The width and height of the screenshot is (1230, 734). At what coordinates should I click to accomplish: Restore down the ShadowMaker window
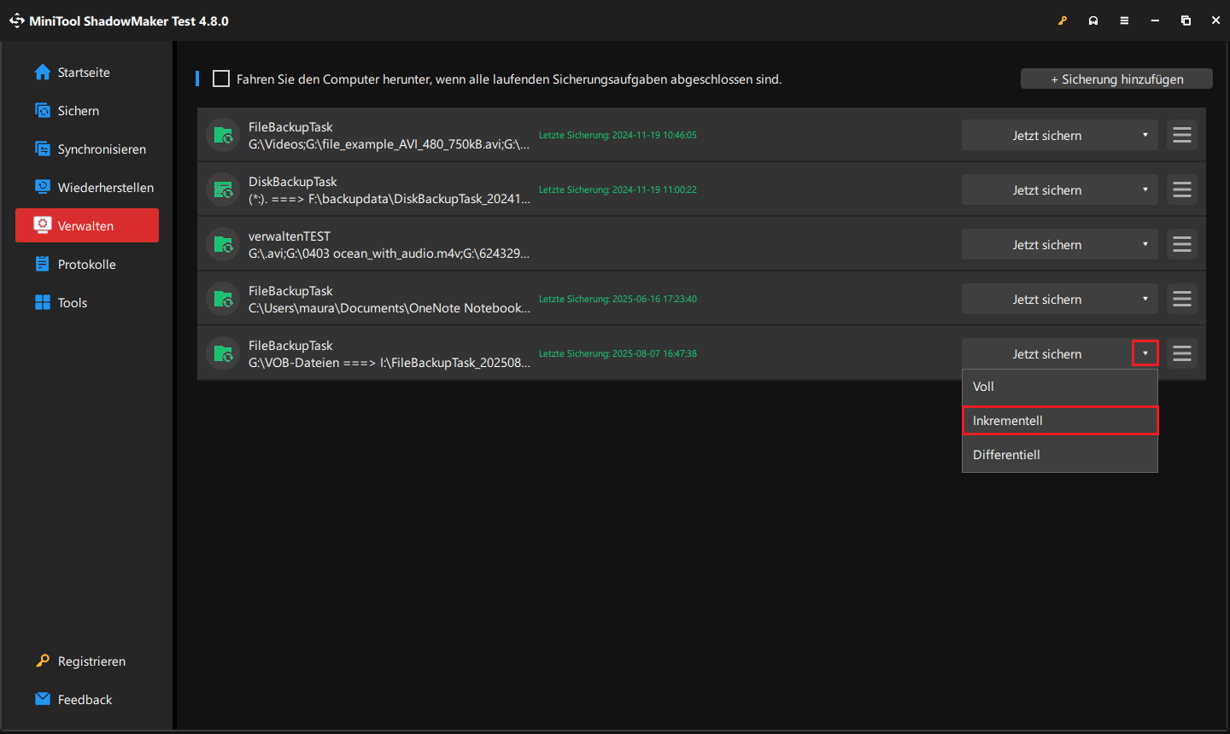coord(1186,20)
